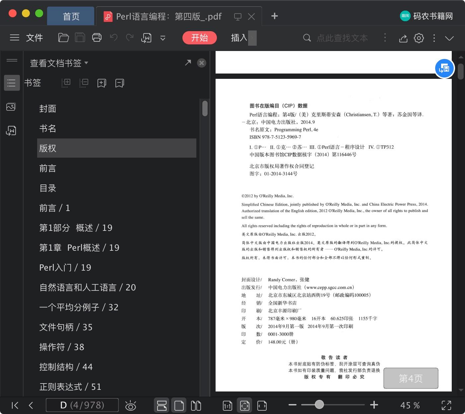Jump to the 书名 bookmark

[116, 129]
